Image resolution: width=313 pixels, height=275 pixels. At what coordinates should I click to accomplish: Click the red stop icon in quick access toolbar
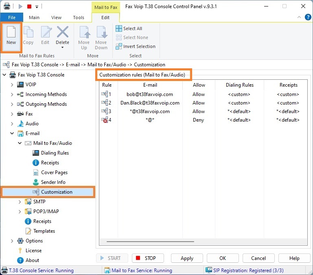pos(29,7)
